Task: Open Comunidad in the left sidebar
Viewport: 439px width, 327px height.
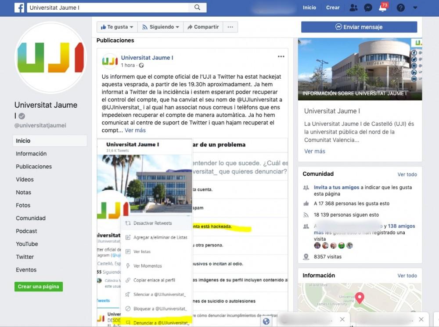Action: 31,218
